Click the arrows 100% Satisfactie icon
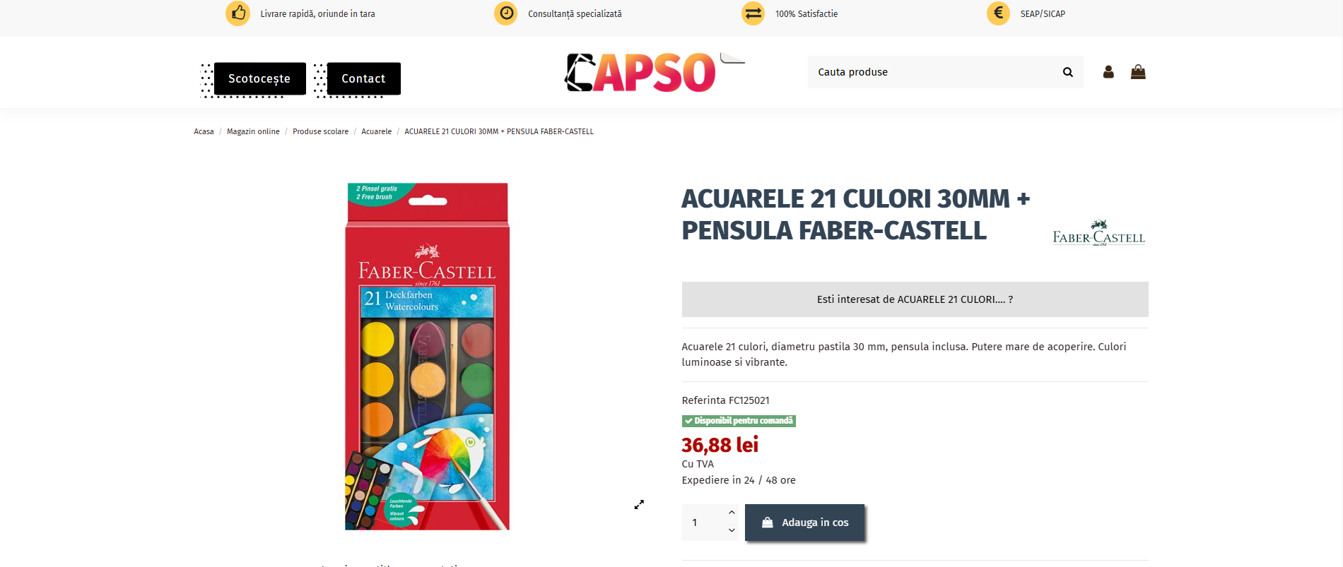1343x567 pixels. pyautogui.click(x=753, y=13)
